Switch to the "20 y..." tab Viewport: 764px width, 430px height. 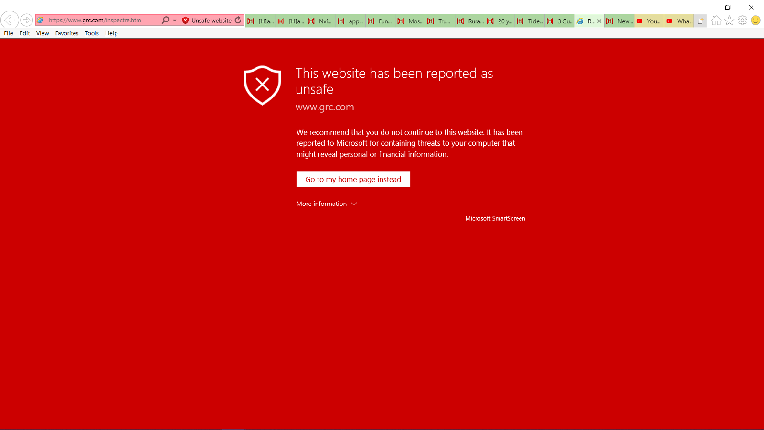tap(499, 21)
